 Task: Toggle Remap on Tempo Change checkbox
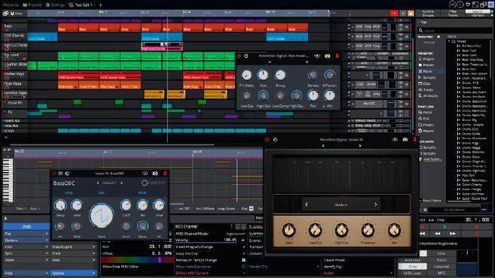[243, 260]
